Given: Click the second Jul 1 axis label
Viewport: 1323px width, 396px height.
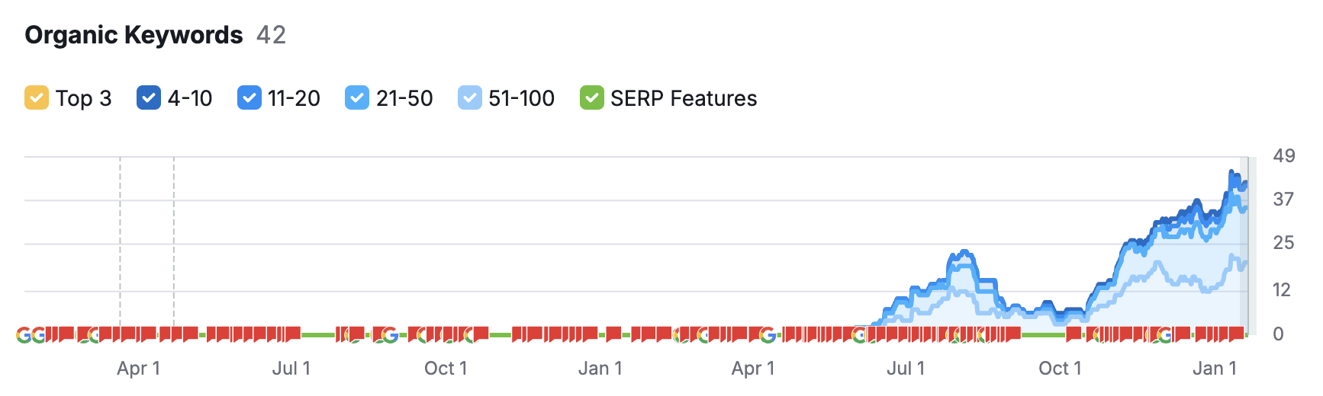Looking at the screenshot, I should click(x=906, y=369).
